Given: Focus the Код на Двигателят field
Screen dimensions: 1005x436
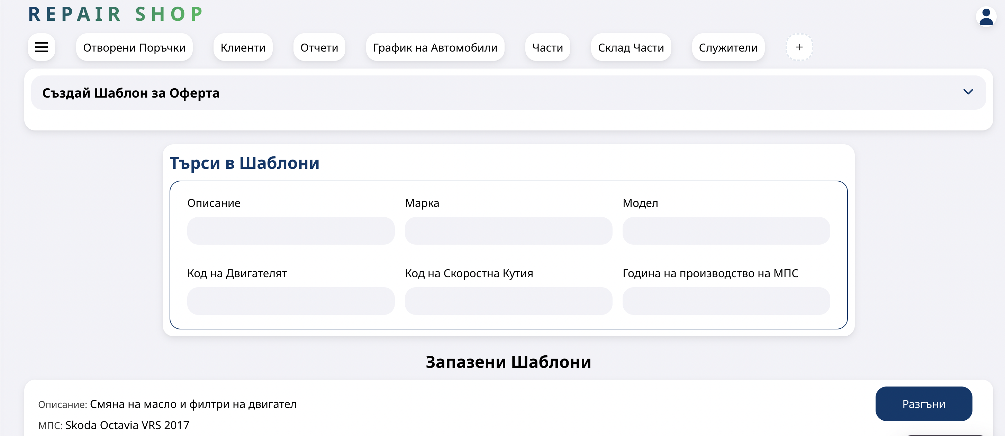Looking at the screenshot, I should click(291, 301).
